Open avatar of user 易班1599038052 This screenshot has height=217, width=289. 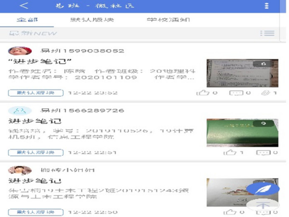(x=20, y=51)
